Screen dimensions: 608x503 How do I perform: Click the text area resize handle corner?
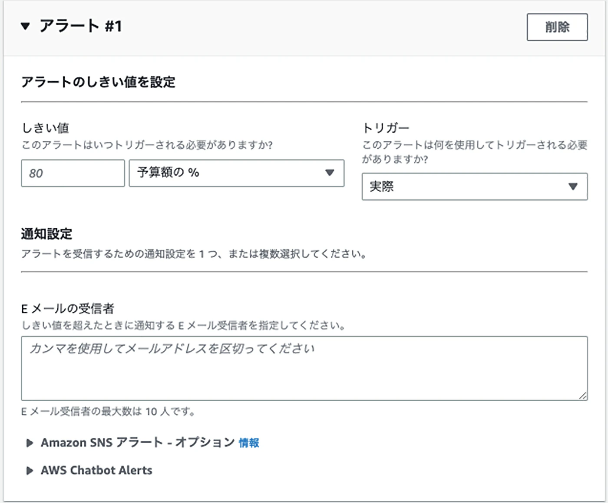[583, 396]
